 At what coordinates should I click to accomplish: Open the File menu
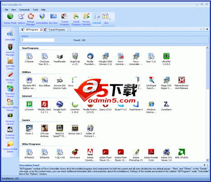point(6,10)
